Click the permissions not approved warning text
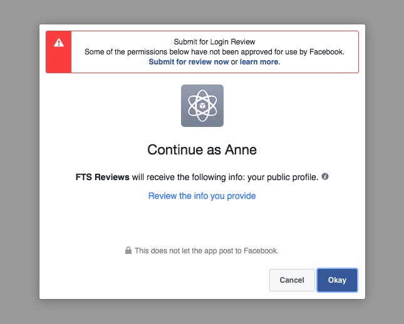Viewport: 404px width, 324px height. pos(214,52)
